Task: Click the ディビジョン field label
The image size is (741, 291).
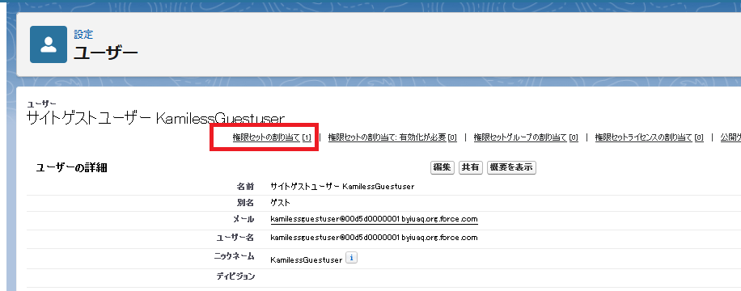Action: tap(235, 276)
